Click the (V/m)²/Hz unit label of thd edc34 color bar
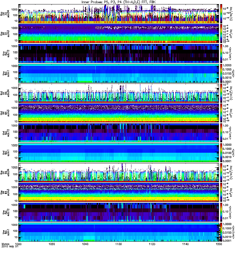This screenshot has width=237, height=253. [x=231, y=93]
